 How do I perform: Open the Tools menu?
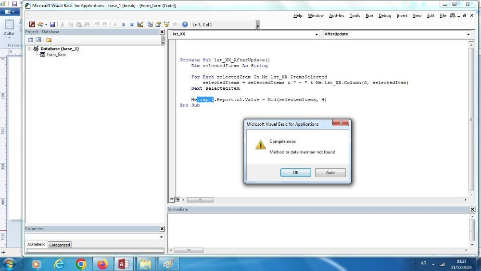tap(355, 16)
